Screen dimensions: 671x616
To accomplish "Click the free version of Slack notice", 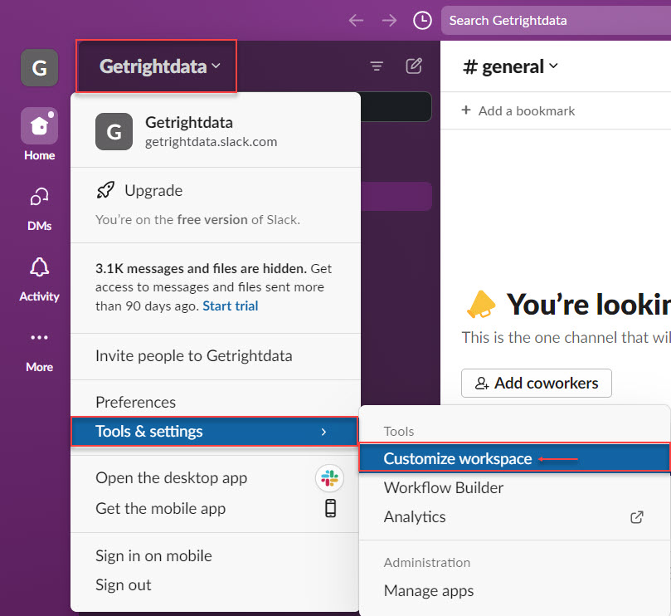I will (197, 220).
